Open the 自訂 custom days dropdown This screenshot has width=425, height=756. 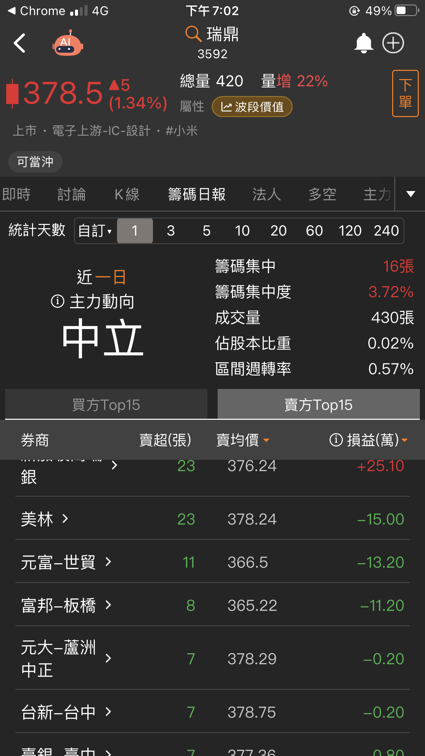click(x=95, y=231)
